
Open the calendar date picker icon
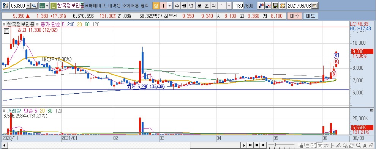coord(314,6)
